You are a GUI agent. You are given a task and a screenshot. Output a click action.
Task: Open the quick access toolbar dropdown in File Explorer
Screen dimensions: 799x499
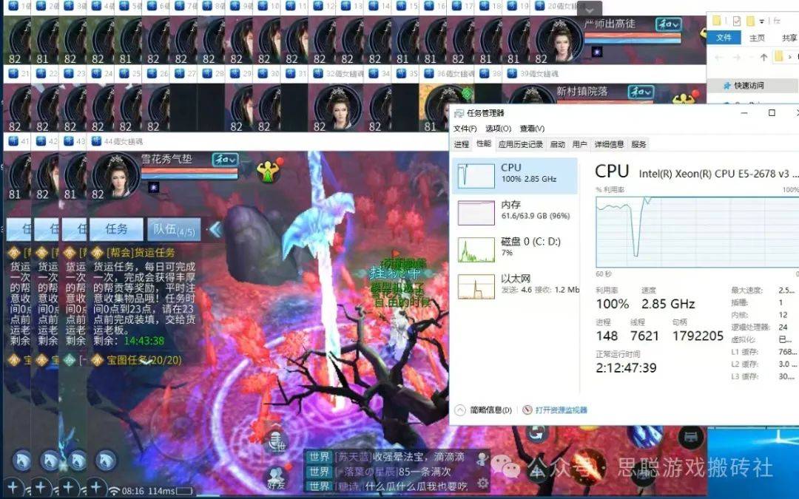click(x=762, y=21)
